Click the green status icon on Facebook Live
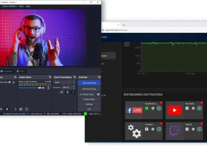This screenshot has height=155, width=207. pos(147,108)
